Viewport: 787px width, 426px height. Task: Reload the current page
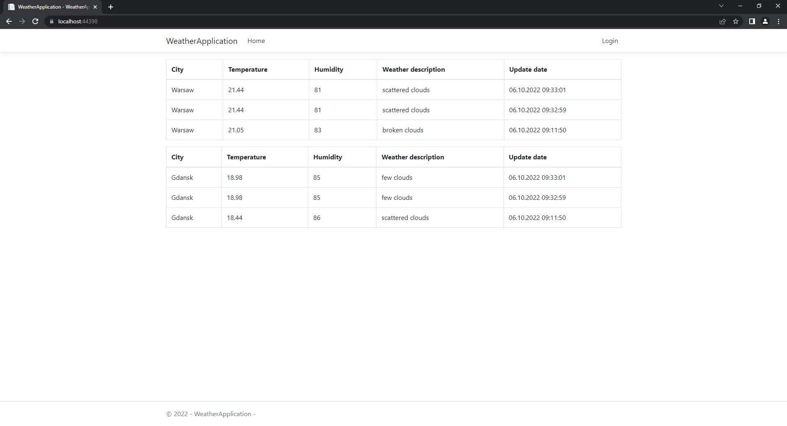point(35,21)
